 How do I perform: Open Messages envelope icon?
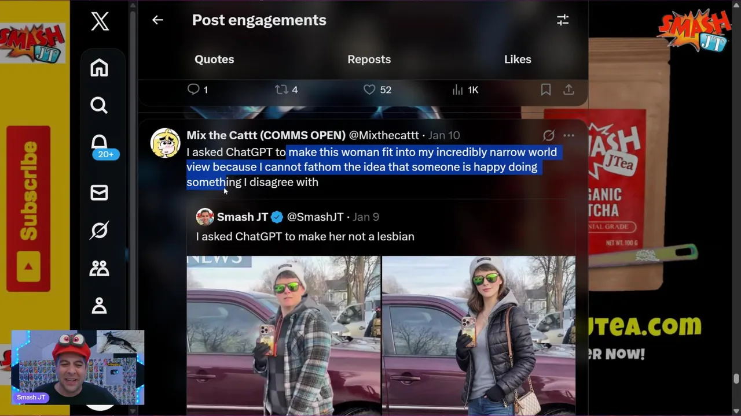pyautogui.click(x=99, y=192)
